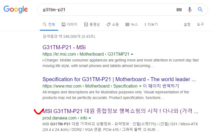Click the kr.msi.com breadcrumb URL
Viewport: 214px width, 137px height.
(86, 54)
